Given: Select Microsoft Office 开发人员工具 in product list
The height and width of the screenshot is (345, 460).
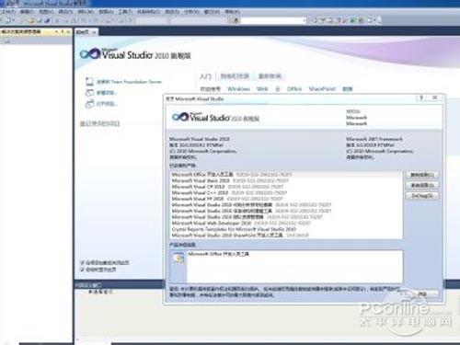Looking at the screenshot, I should point(286,175).
